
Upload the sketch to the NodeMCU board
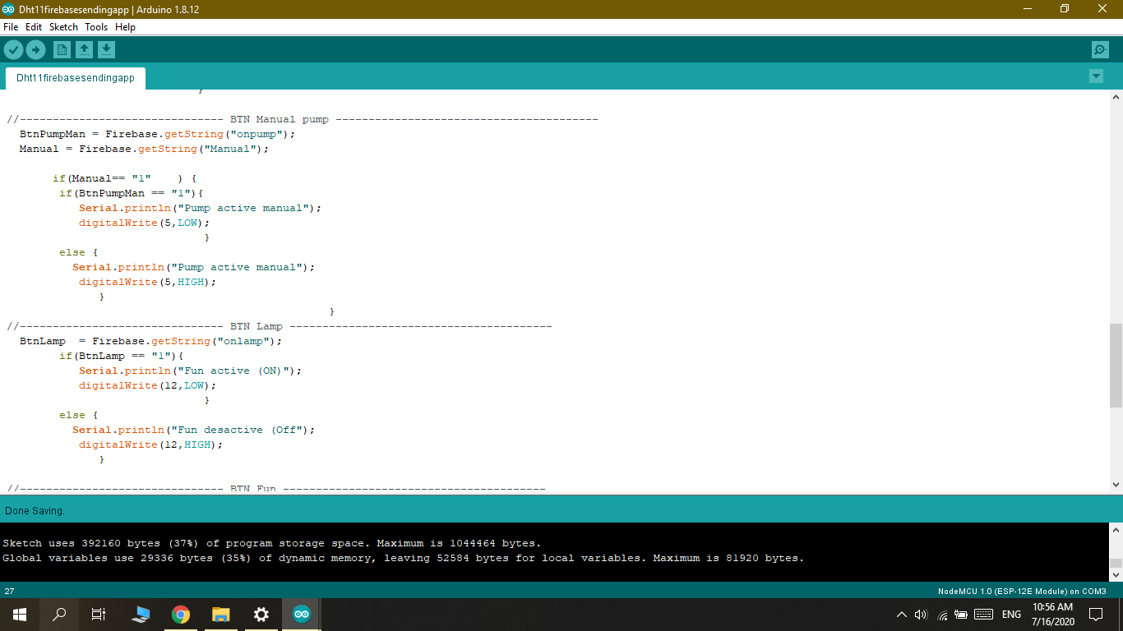pos(35,49)
